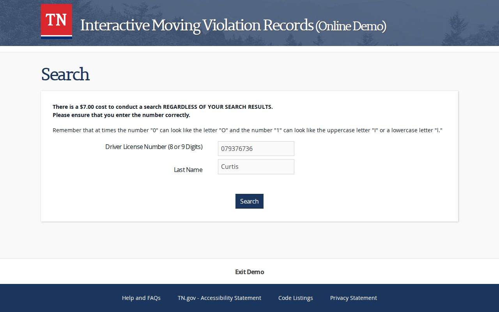Image resolution: width=499 pixels, height=312 pixels.
Task: Submit the form with the Search button
Action: point(249,201)
